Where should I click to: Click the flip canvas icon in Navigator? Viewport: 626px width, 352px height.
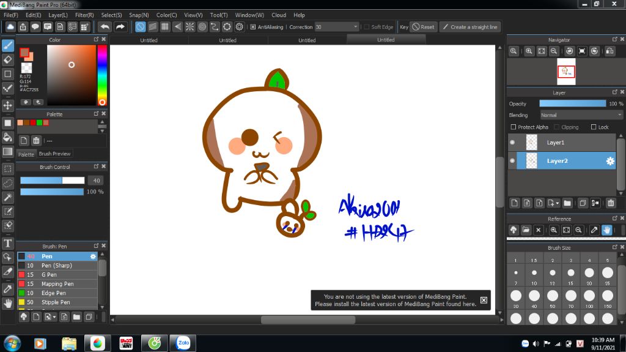coord(609,51)
